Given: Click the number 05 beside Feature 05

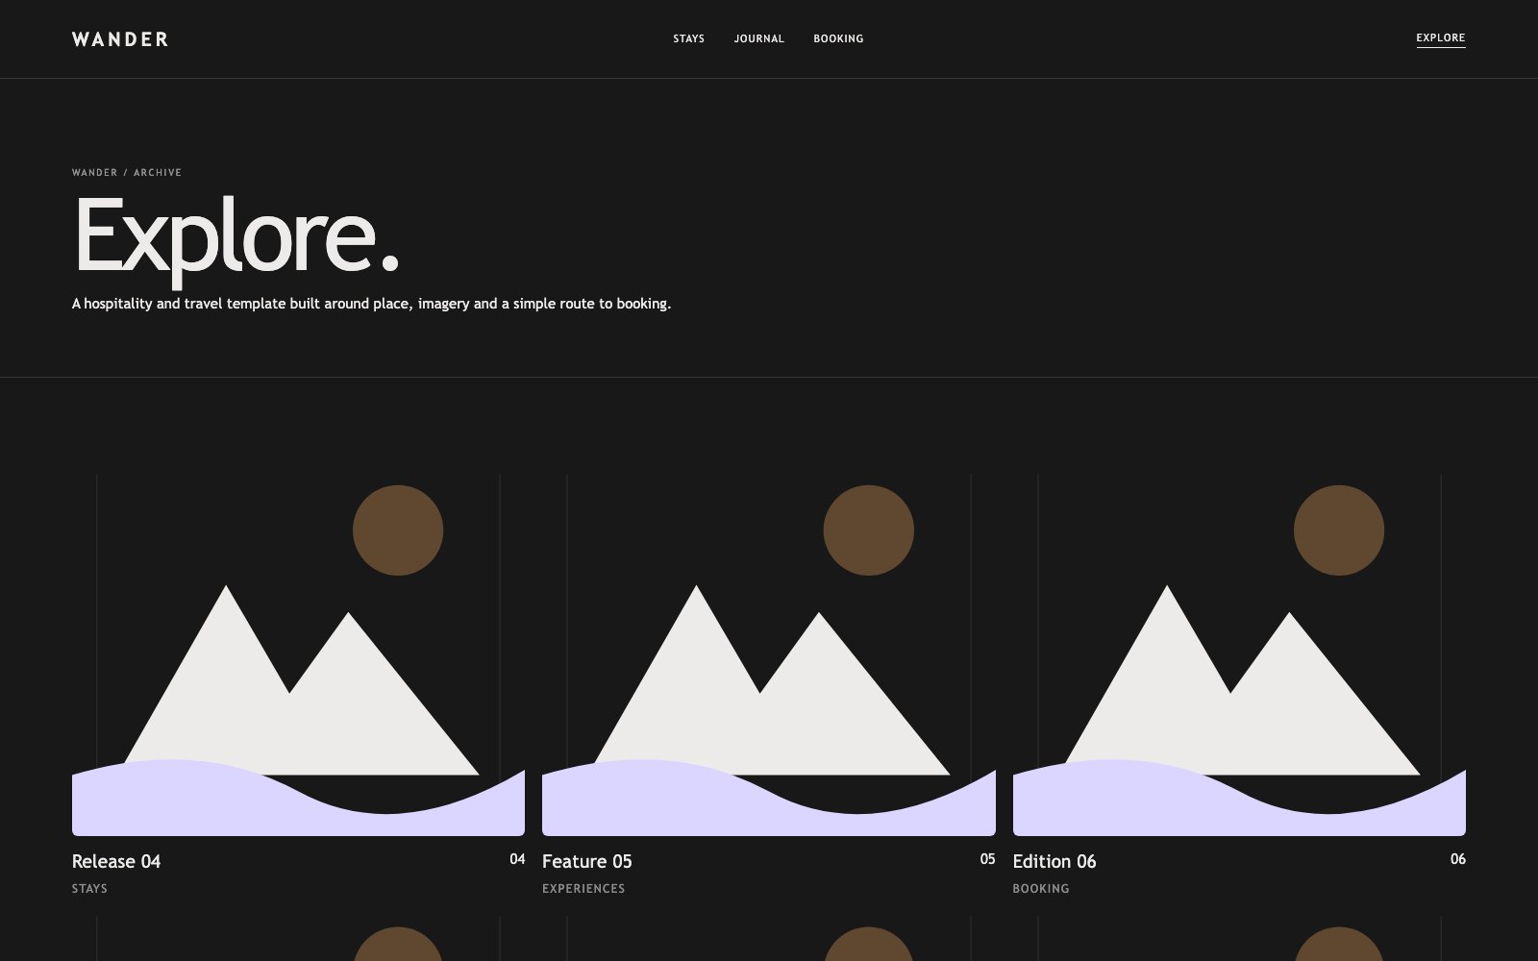Looking at the screenshot, I should pyautogui.click(x=987, y=859).
